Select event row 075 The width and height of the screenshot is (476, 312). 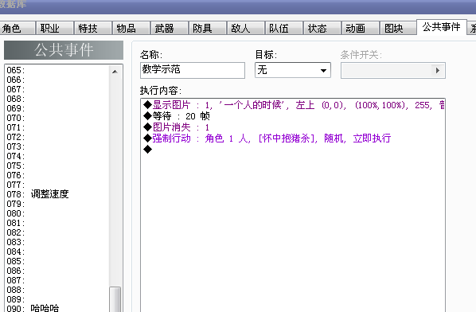click(57, 166)
